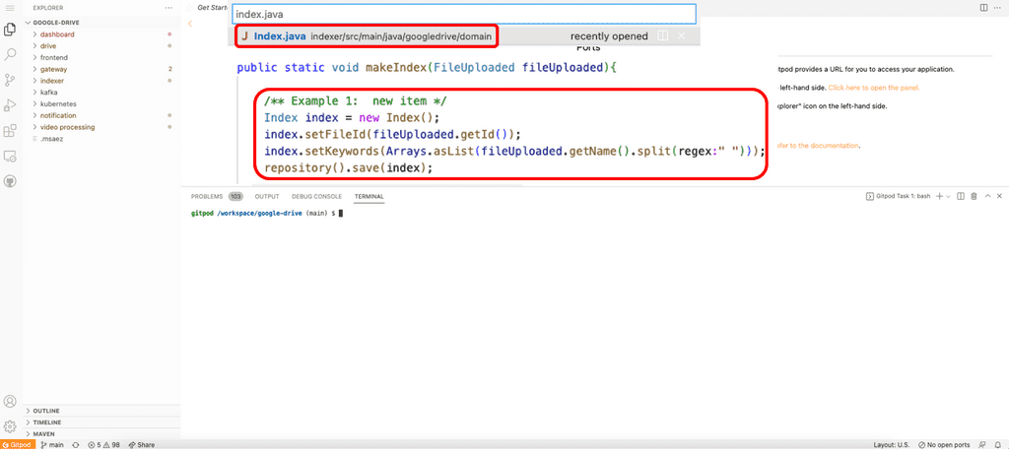Click the Share button in status bar
The image size is (1009, 453).
(x=141, y=445)
